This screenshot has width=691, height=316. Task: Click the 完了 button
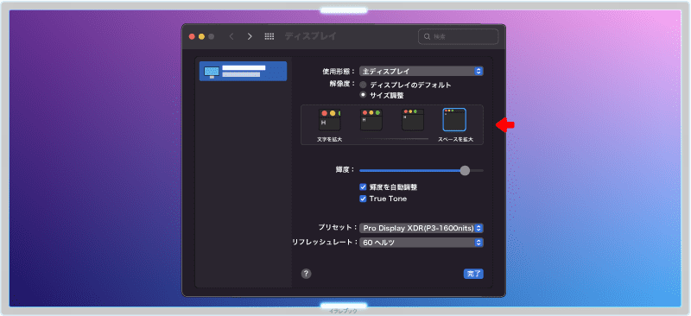(x=473, y=274)
